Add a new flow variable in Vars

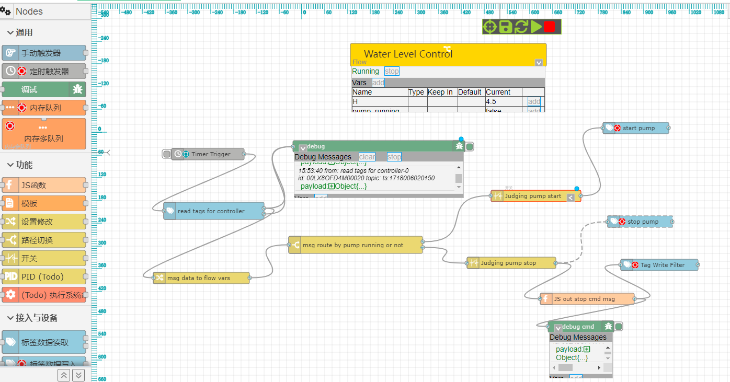pyautogui.click(x=378, y=83)
